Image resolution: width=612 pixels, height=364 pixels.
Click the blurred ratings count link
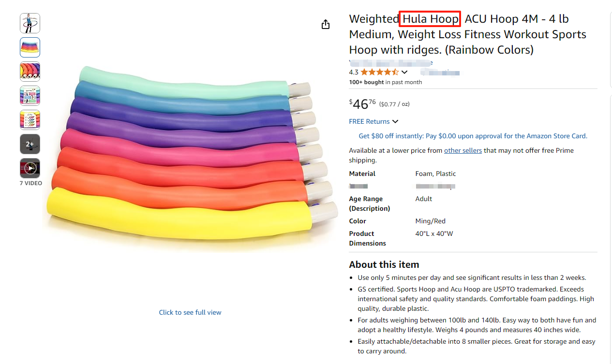[x=440, y=73]
